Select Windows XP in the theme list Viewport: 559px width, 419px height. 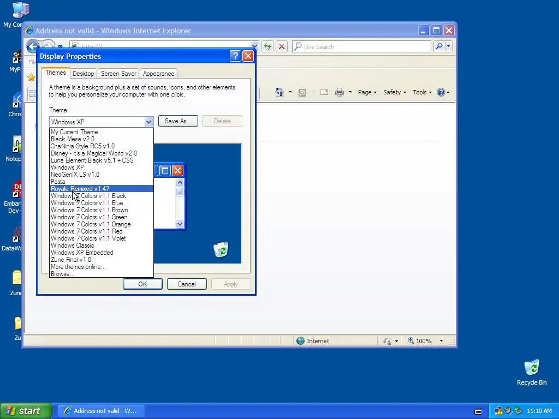click(x=101, y=167)
